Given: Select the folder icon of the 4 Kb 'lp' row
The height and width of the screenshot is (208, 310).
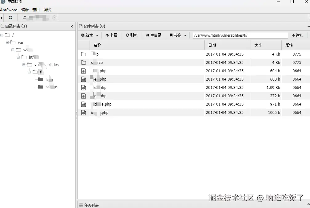Looking at the screenshot, I should click(84, 54).
